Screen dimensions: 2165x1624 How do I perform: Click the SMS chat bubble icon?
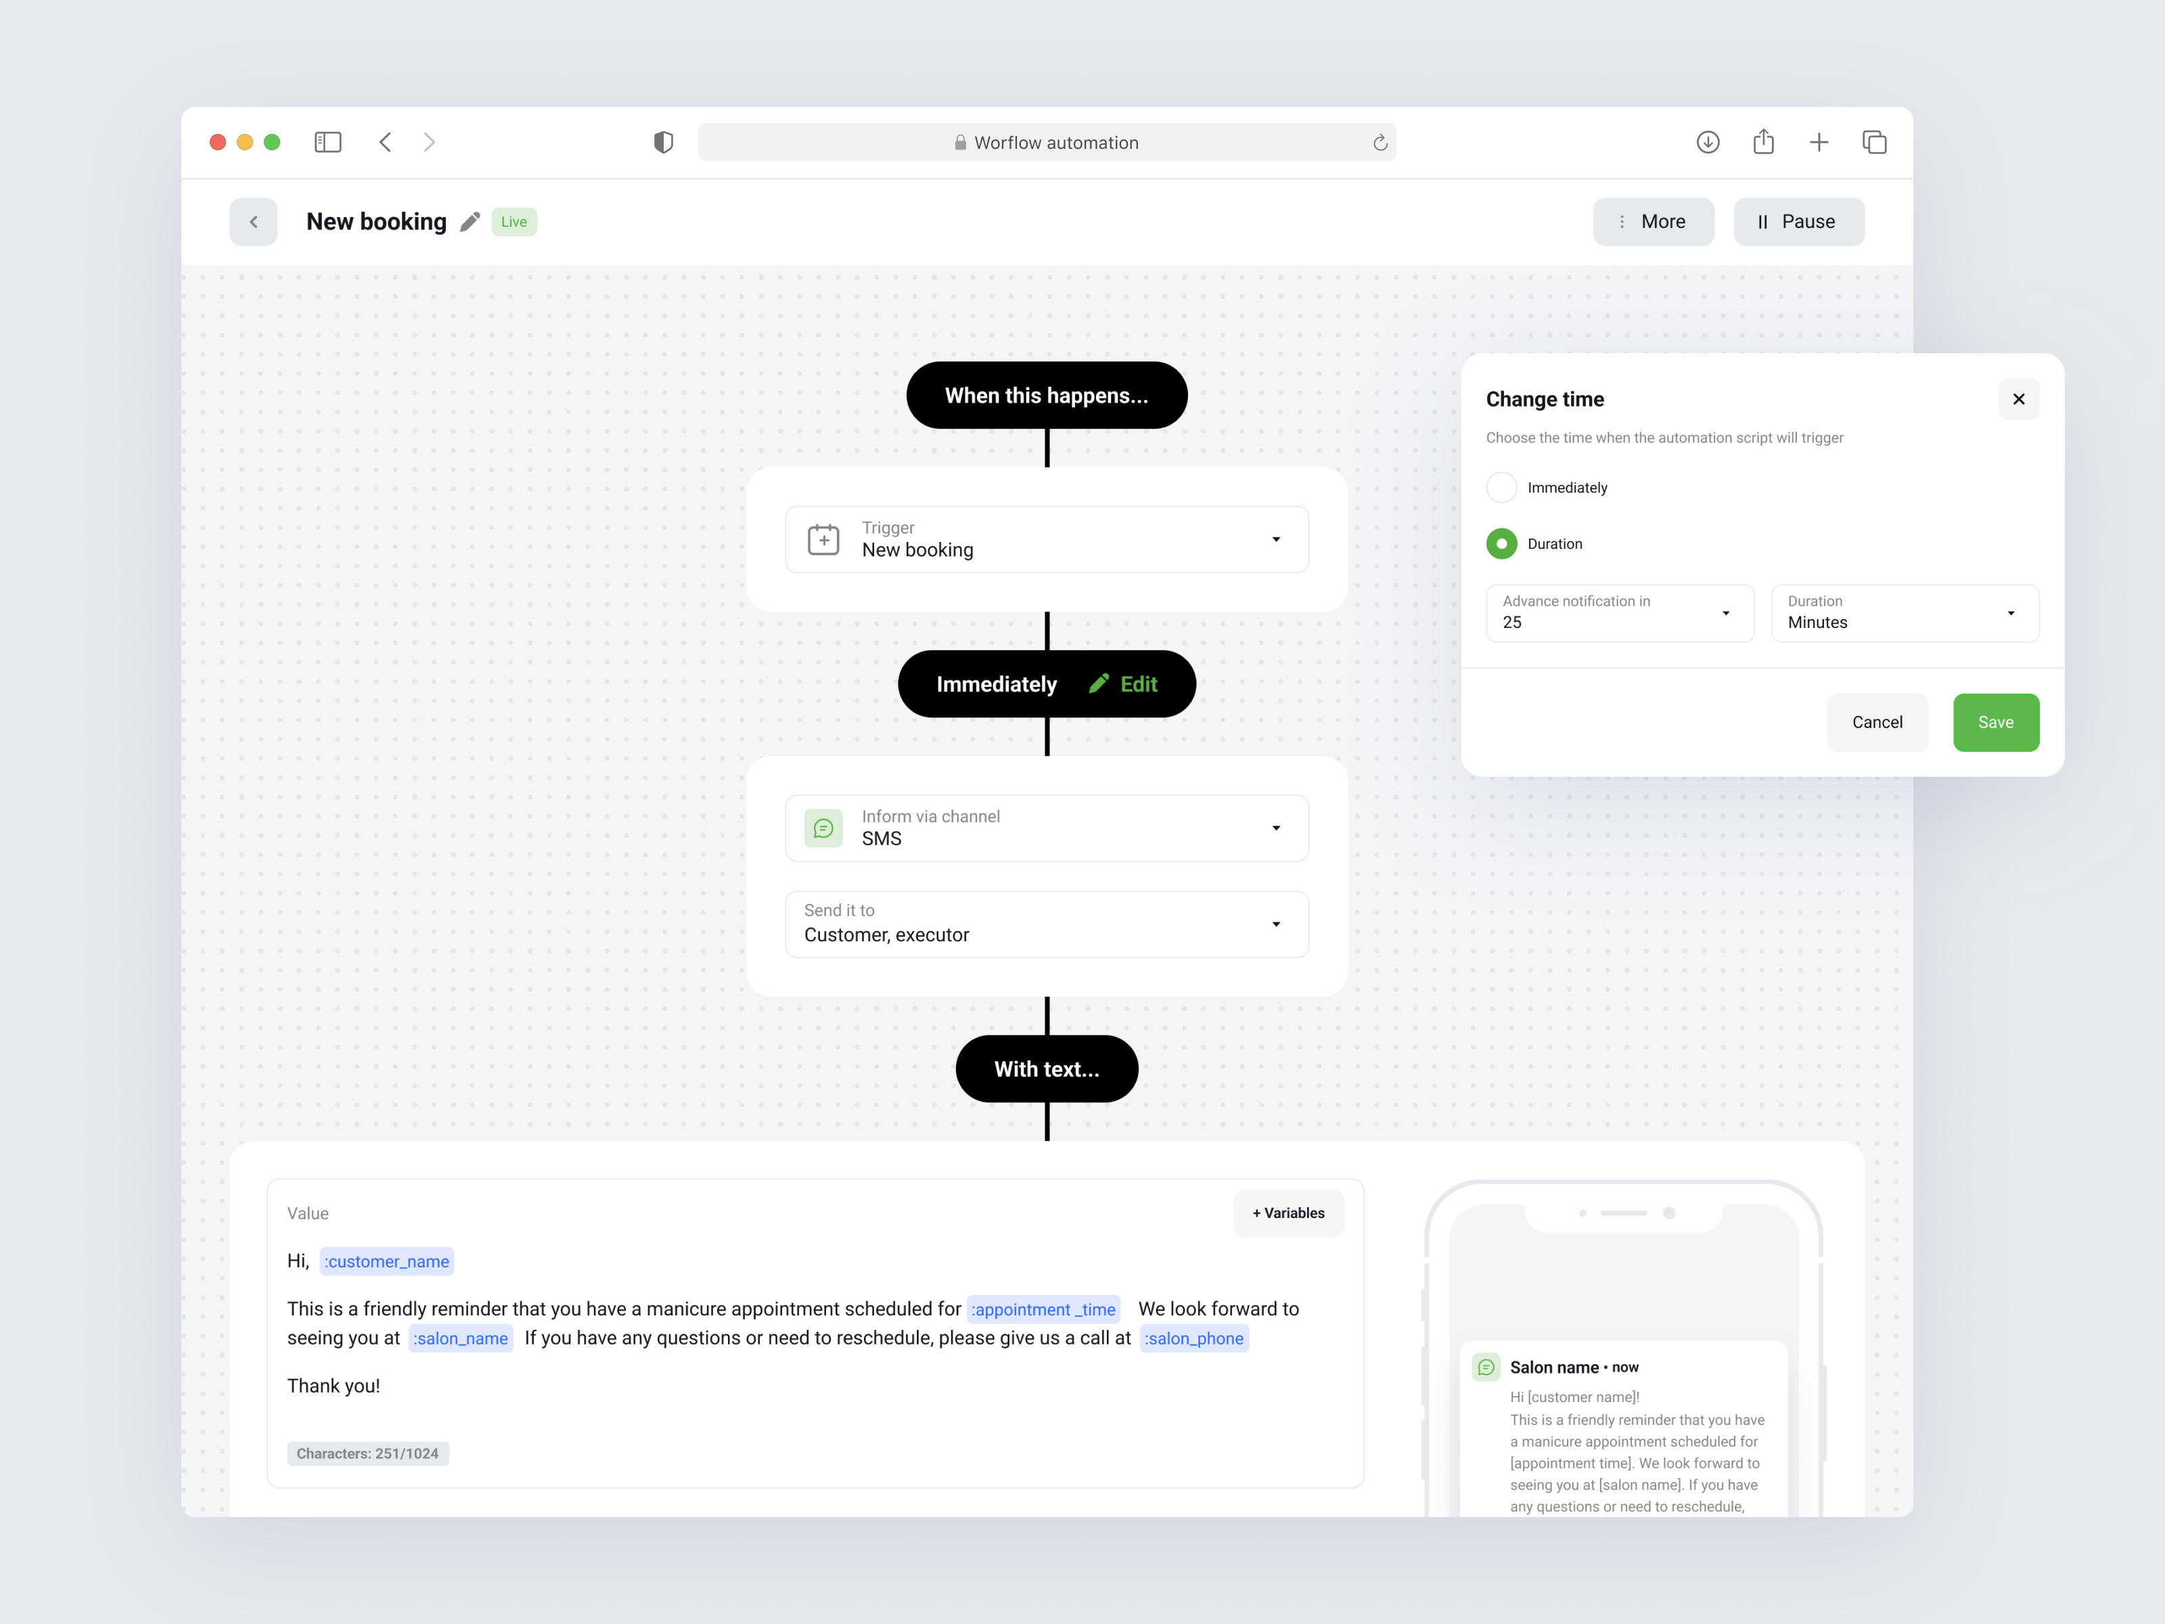tap(824, 827)
